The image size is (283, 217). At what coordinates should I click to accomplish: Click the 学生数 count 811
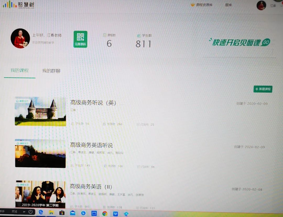(x=144, y=44)
